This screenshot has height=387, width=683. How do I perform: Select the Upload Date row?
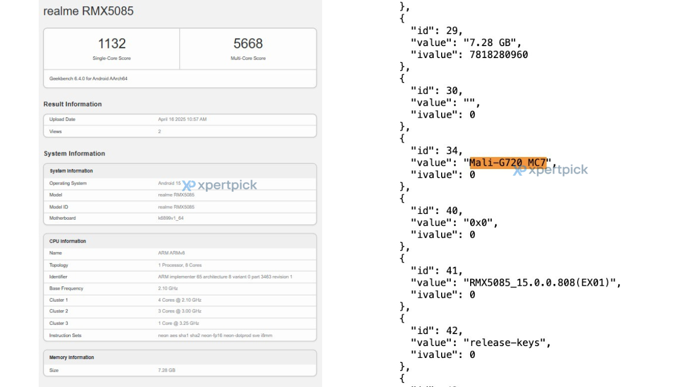pos(180,120)
